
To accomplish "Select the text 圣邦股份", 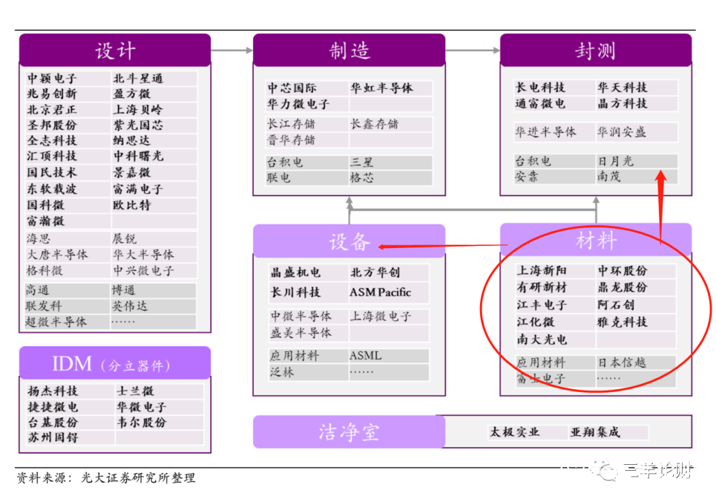I will click(52, 125).
